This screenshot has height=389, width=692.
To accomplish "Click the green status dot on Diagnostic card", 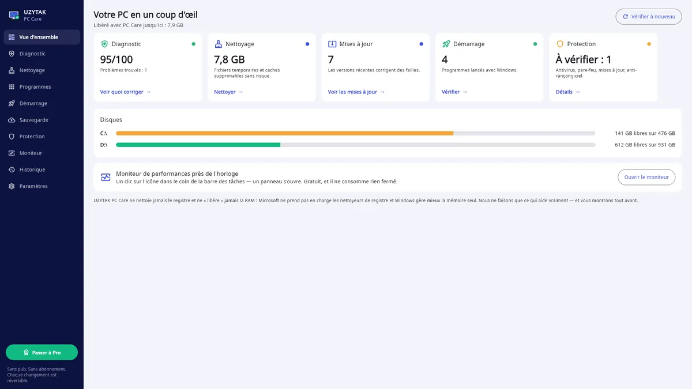I will point(193,44).
